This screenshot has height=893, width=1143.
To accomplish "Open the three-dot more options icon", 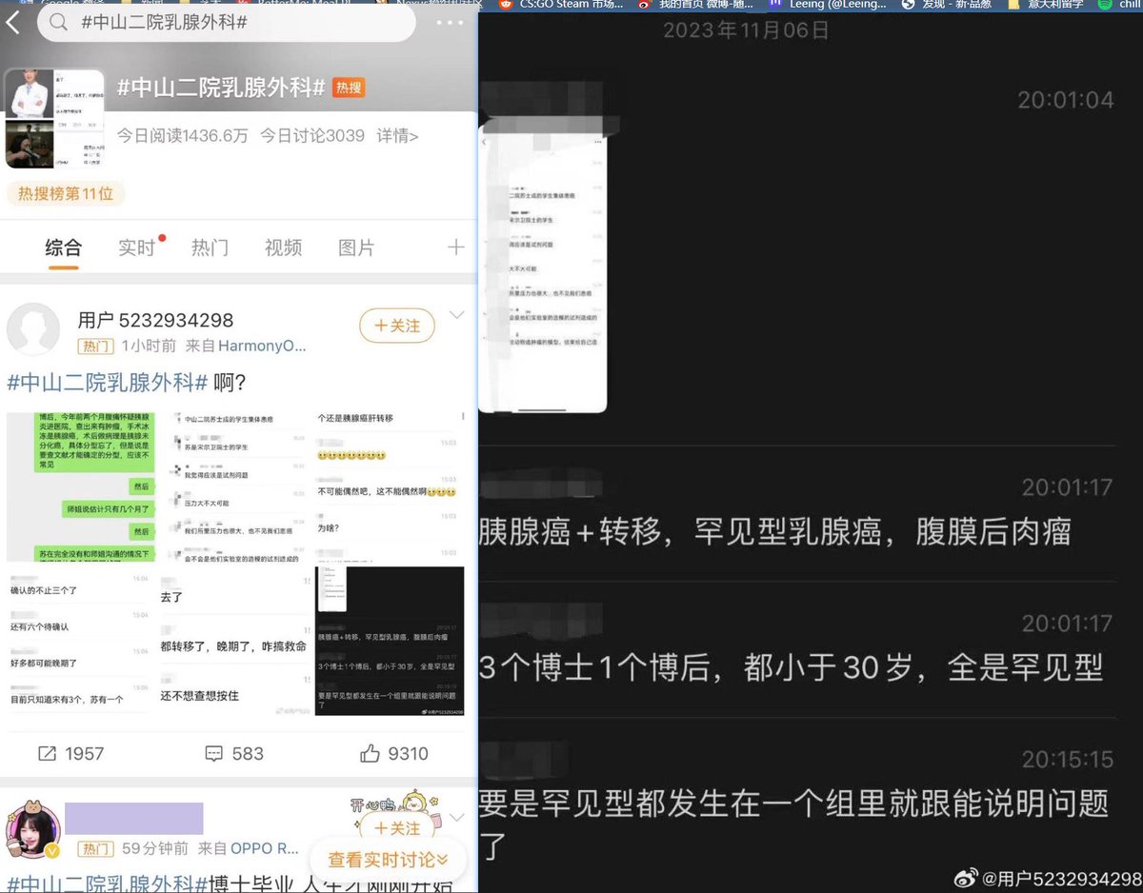I will pos(448,21).
